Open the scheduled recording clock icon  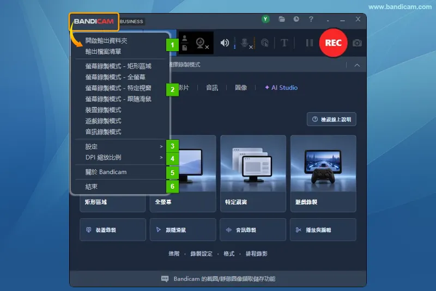296,19
